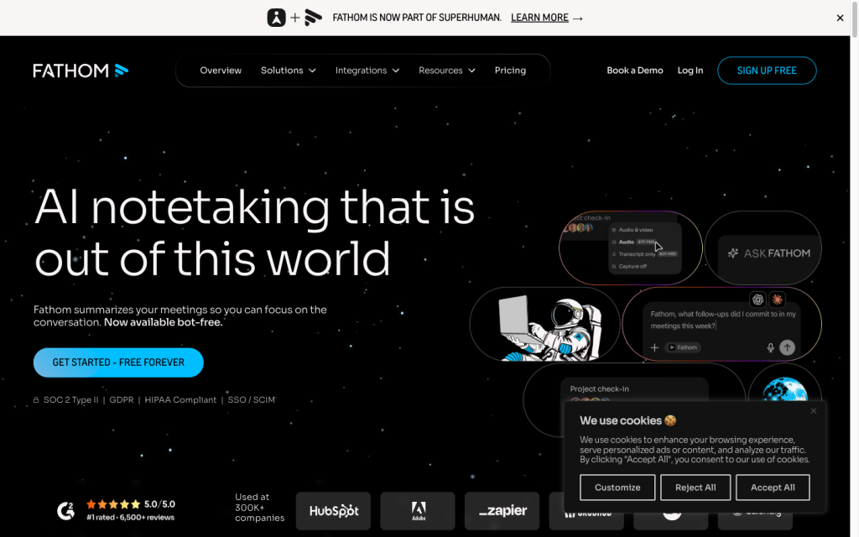The width and height of the screenshot is (859, 537).
Task: Click the G2 logo badge
Action: click(65, 511)
